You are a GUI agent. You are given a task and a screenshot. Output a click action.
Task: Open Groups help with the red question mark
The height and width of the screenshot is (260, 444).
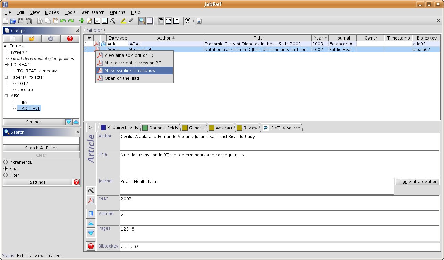(x=70, y=38)
